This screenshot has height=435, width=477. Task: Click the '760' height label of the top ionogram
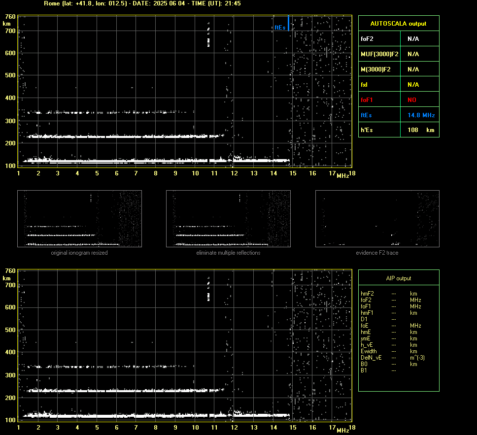click(x=10, y=16)
